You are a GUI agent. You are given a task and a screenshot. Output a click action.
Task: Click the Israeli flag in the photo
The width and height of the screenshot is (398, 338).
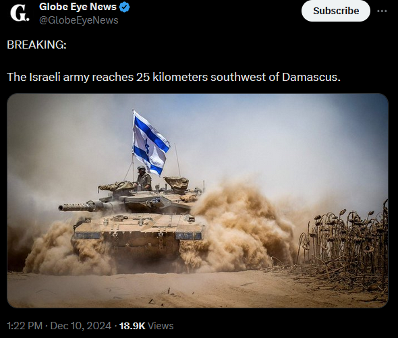150,143
